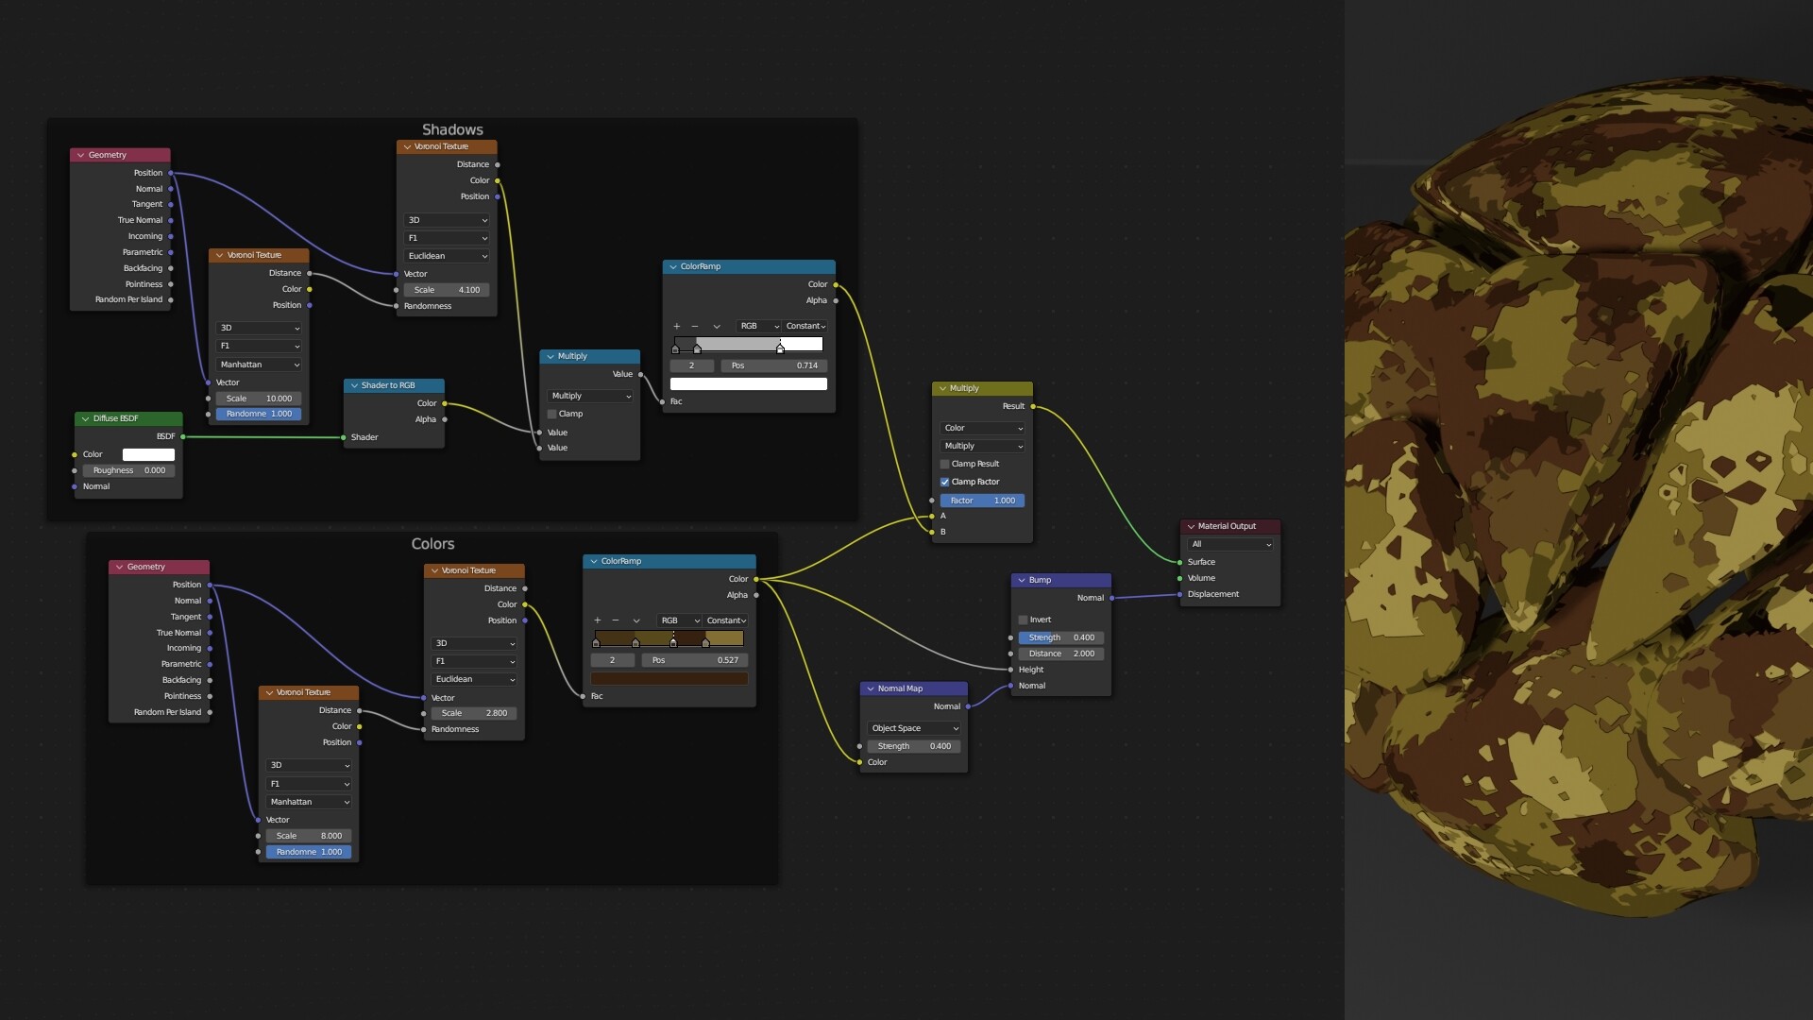1813x1020 pixels.
Task: Enable the Clamp checkbox in Multiply math node
Action: click(x=552, y=415)
